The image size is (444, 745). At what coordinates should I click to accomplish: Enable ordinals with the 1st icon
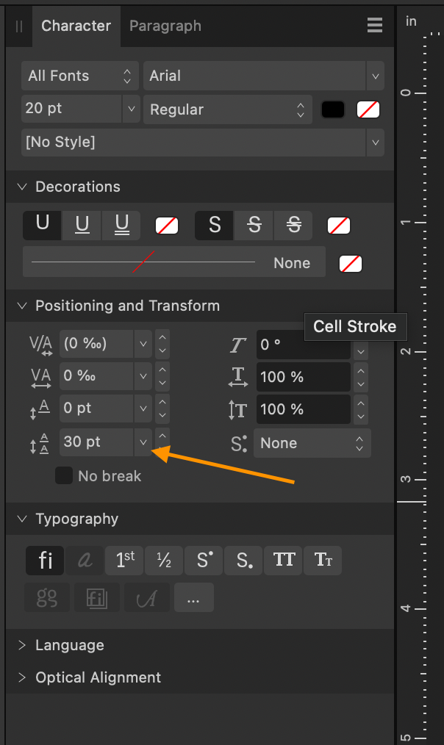pos(123,560)
